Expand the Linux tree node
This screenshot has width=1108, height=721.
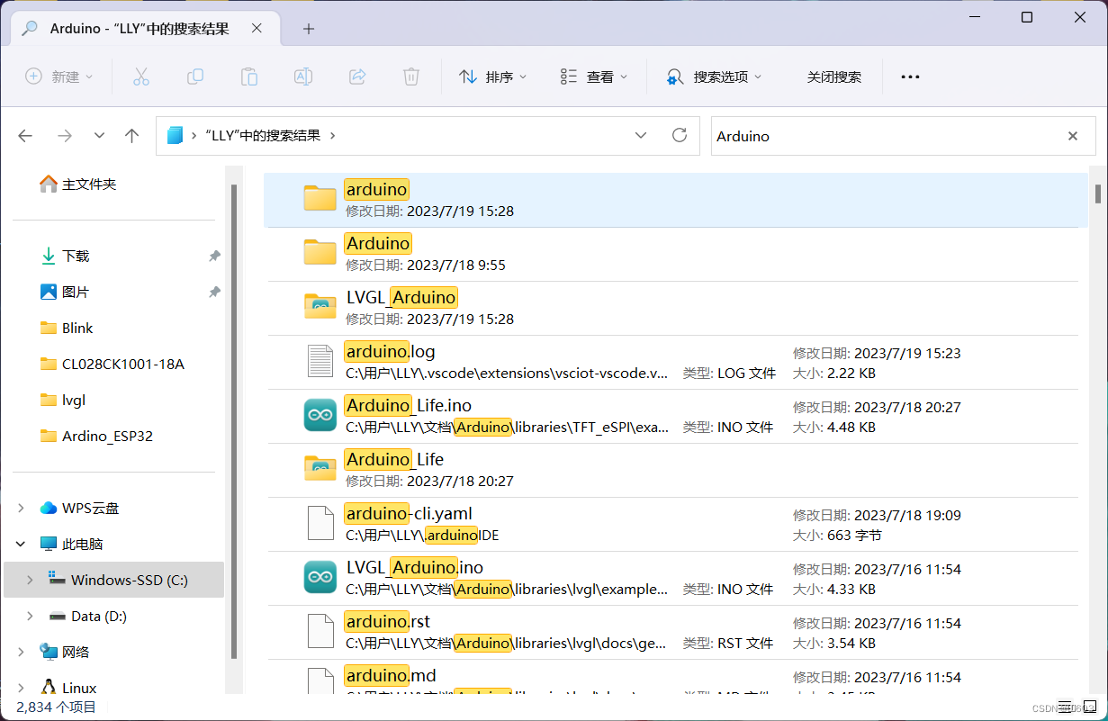21,688
